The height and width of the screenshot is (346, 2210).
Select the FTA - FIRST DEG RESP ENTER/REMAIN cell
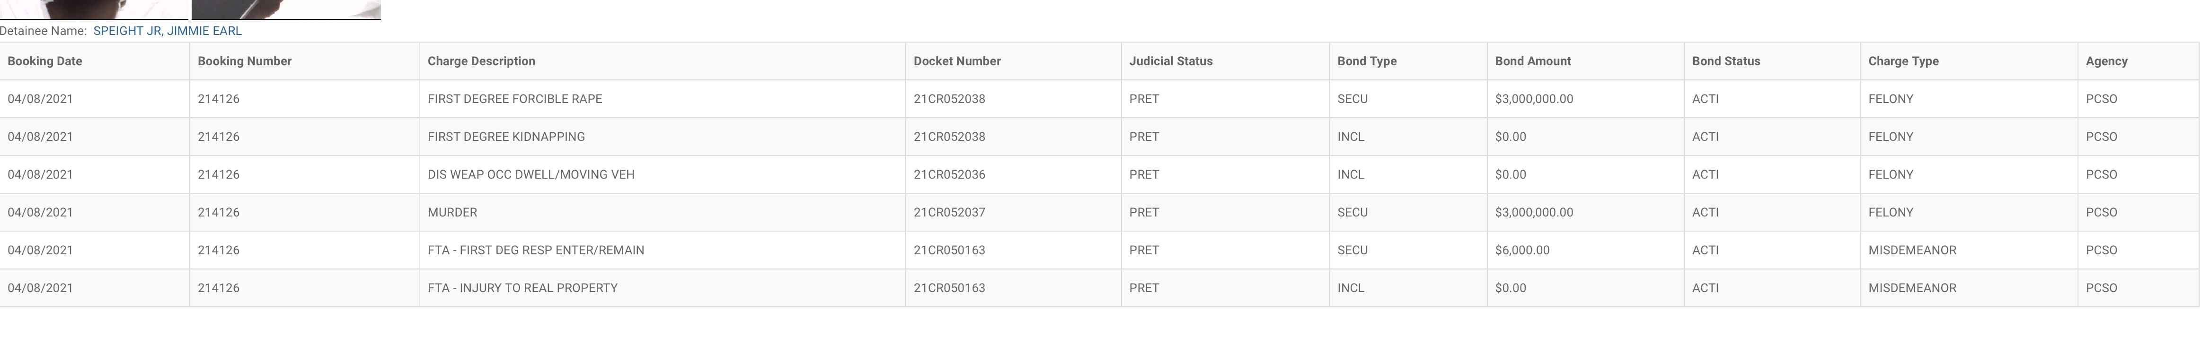pyautogui.click(x=663, y=249)
